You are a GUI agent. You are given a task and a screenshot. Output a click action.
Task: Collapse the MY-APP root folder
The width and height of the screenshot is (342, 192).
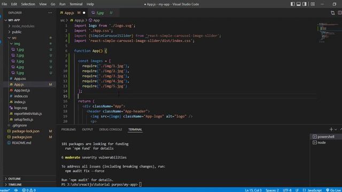click(14, 20)
